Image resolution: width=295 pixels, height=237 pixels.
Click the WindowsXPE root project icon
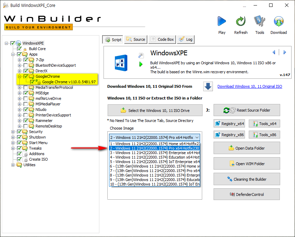click(x=18, y=43)
